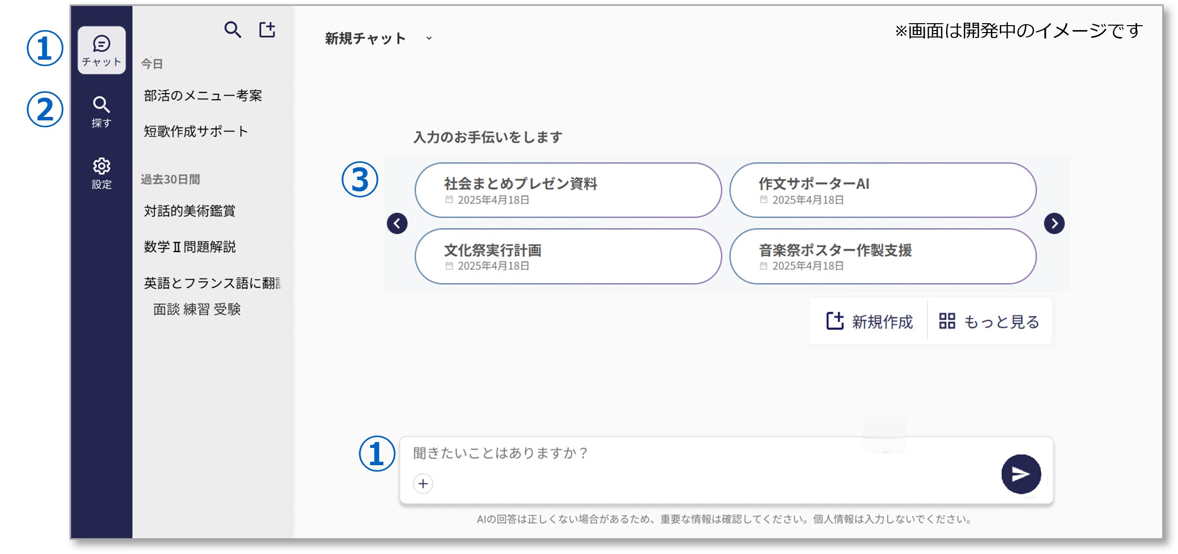Screen dimensions: 1178x554
Task: Open 部活のメニュー考案 chat history item
Action: [x=203, y=96]
